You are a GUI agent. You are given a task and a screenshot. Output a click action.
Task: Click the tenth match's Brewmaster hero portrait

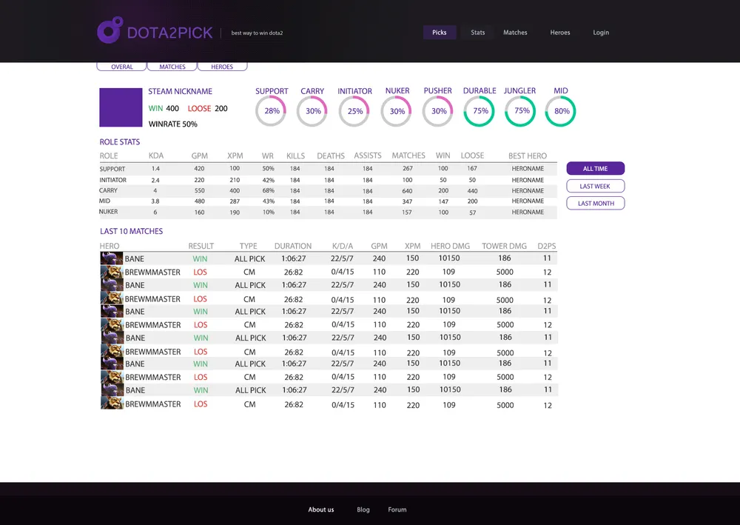coord(112,377)
